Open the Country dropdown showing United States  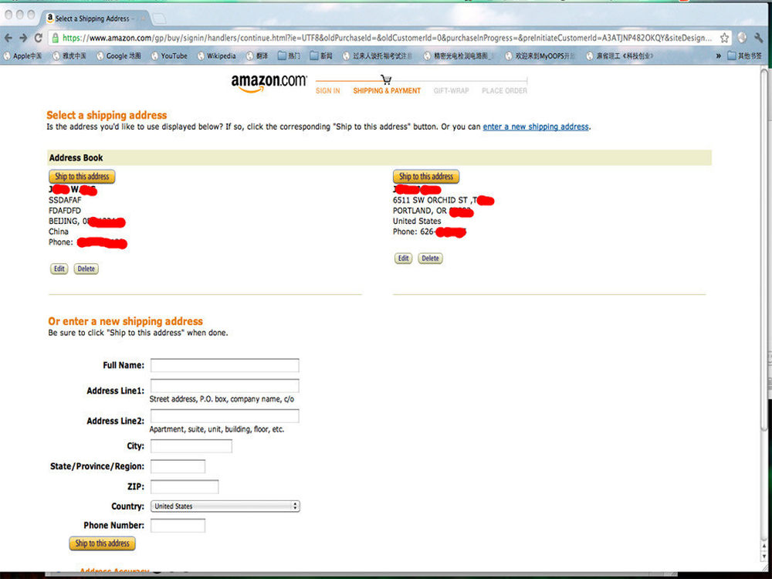[225, 506]
